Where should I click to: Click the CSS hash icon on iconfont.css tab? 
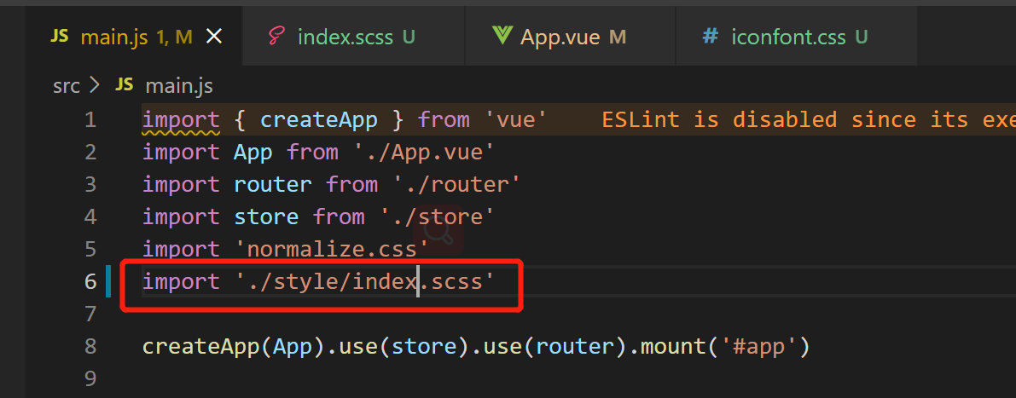pos(710,36)
